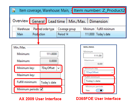Select the Min./Max. tab
134x103 pixels.
pyautogui.click(x=77, y=21)
